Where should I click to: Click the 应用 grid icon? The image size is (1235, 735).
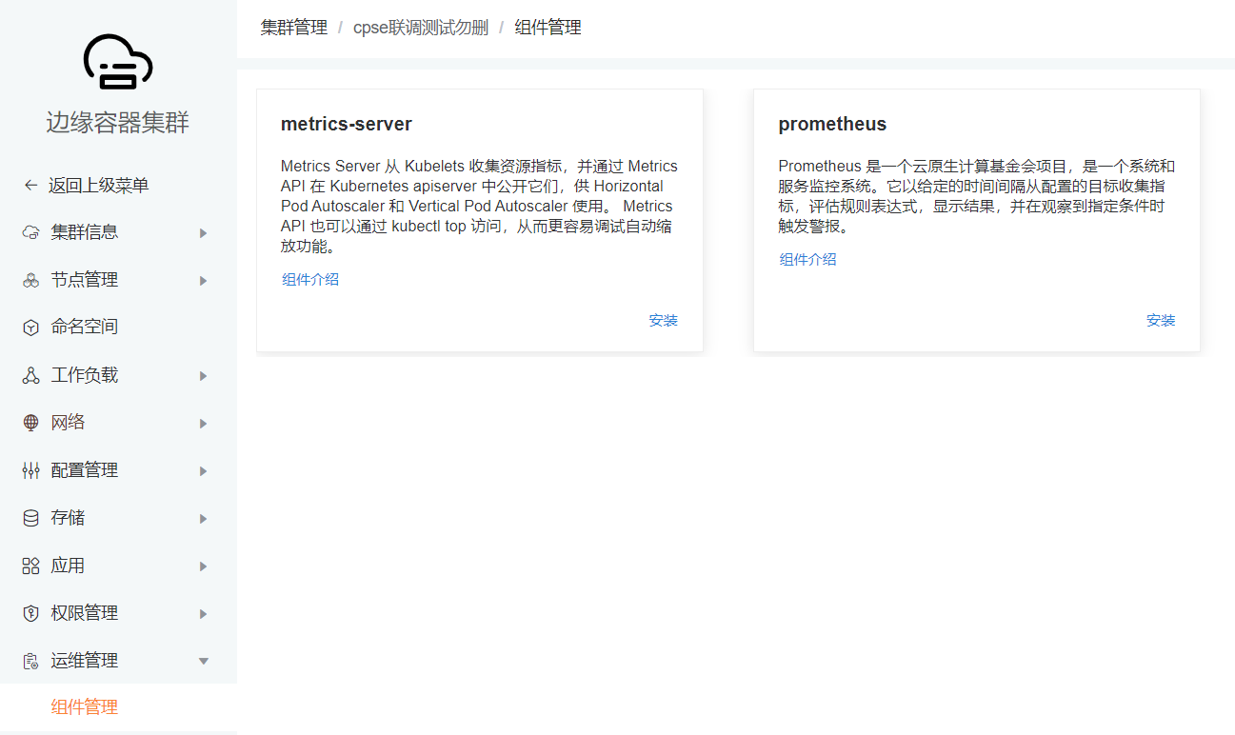click(31, 566)
